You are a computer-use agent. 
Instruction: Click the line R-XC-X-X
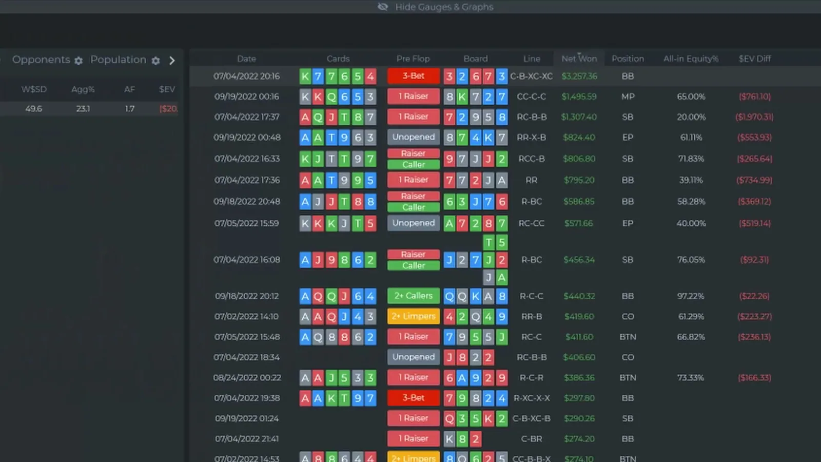[532, 398]
